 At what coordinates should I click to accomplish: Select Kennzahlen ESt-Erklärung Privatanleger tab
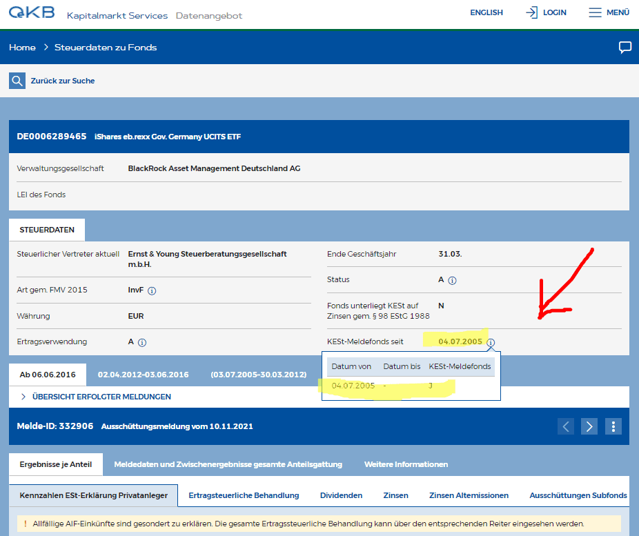93,495
